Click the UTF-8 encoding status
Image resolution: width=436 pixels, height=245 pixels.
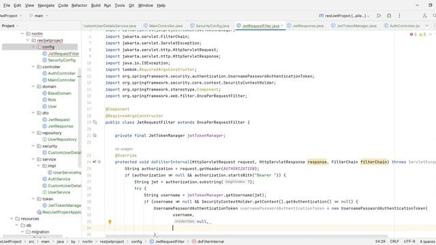pyautogui.click(x=409, y=242)
